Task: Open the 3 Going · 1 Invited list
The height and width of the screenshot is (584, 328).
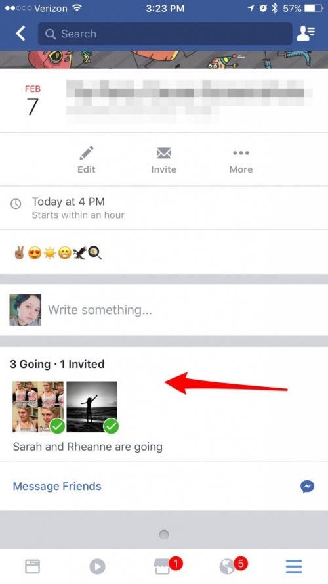Action: 57,364
